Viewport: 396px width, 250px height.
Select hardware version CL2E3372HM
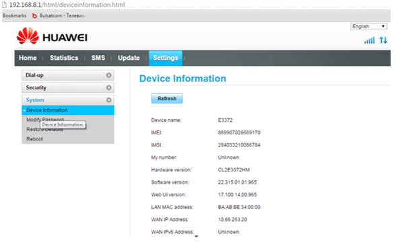(x=234, y=170)
